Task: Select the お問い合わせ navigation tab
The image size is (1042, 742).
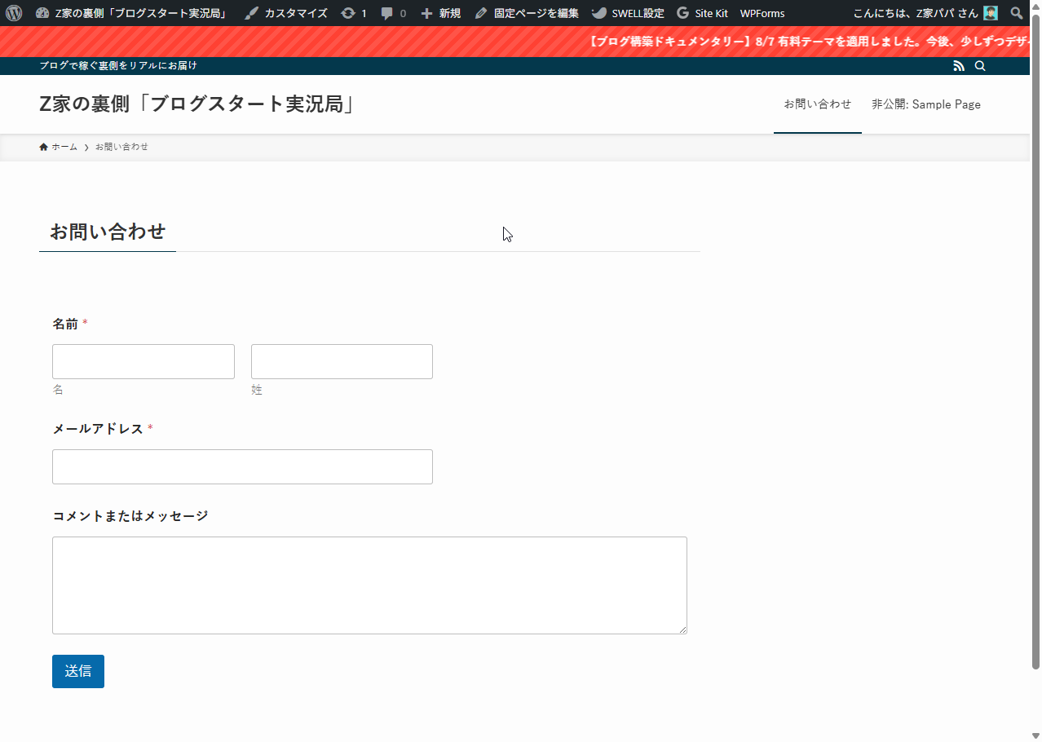Action: pyautogui.click(x=817, y=104)
